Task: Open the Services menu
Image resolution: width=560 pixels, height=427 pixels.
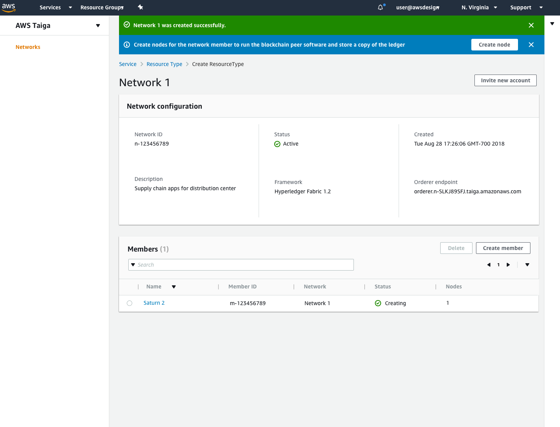Action: click(x=56, y=7)
